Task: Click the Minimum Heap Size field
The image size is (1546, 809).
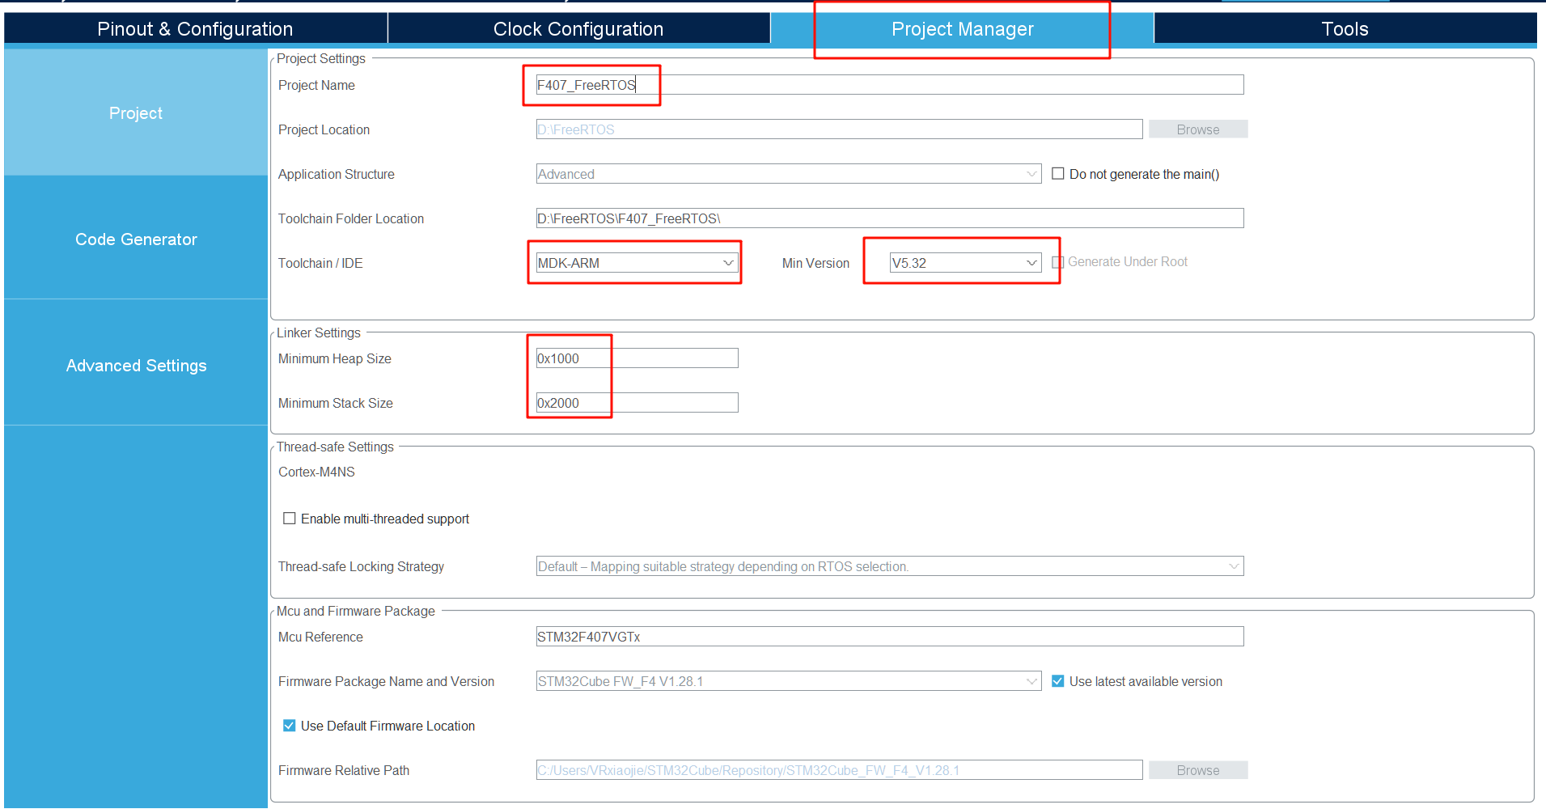Action: (637, 358)
